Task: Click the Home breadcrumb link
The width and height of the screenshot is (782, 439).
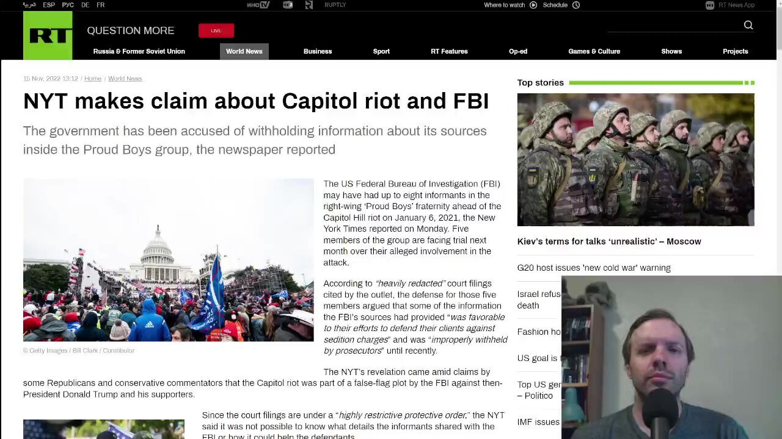Action: point(93,79)
